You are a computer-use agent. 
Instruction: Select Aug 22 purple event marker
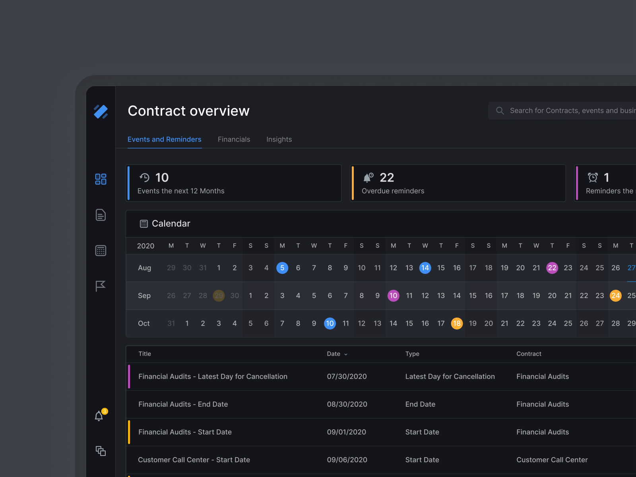tap(552, 268)
